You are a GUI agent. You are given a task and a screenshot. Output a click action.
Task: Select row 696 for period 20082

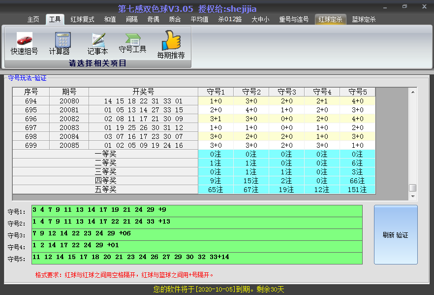point(143,119)
